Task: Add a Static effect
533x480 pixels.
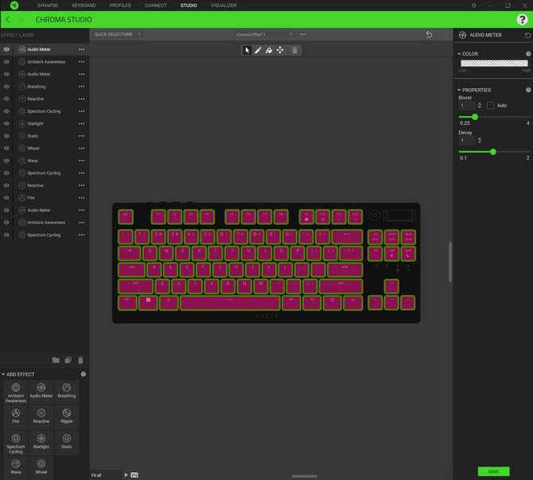Action: [67, 443]
